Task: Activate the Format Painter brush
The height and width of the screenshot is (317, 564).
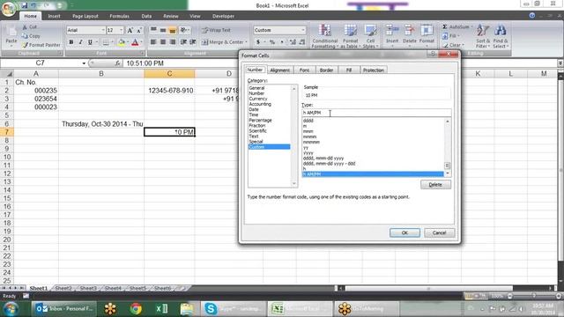Action: (25, 45)
